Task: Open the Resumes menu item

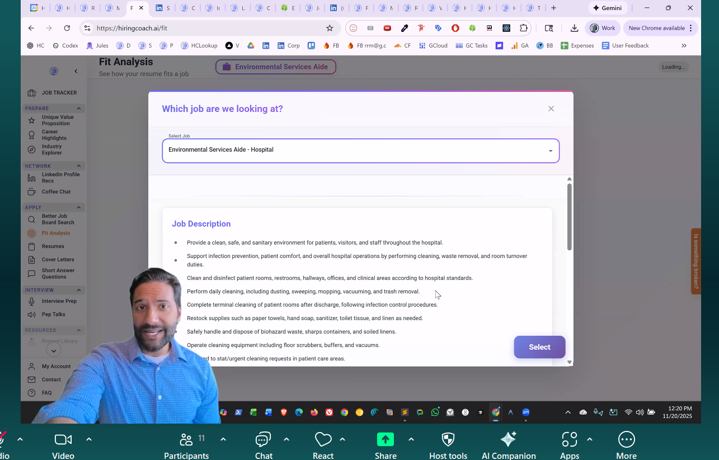Action: point(53,246)
